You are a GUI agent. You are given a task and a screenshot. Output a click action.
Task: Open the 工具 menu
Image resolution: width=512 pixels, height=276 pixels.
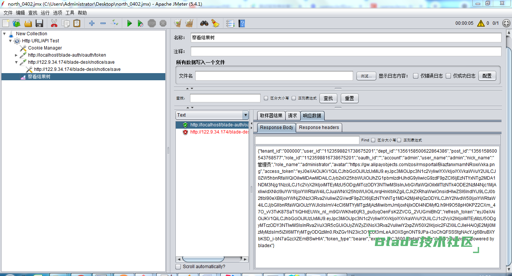pyautogui.click(x=70, y=13)
